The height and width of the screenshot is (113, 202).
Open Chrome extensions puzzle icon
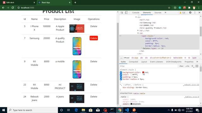189,8
